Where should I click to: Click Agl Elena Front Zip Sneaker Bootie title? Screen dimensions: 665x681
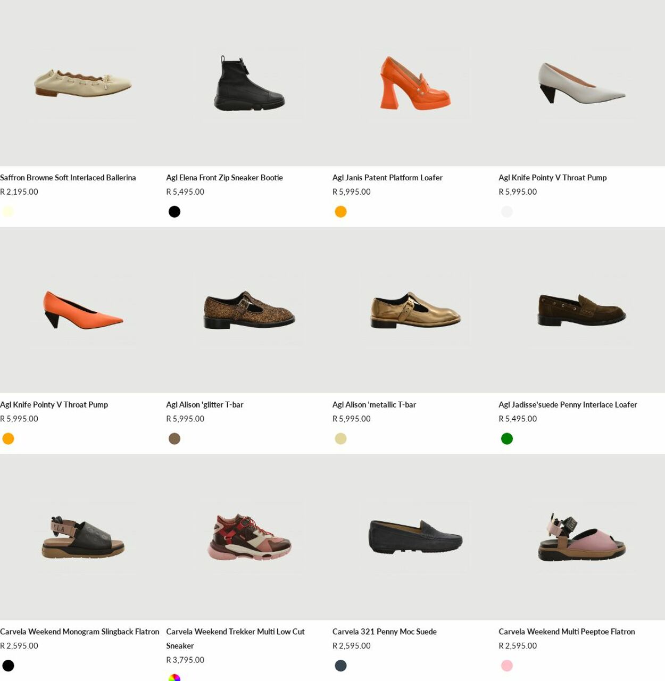tap(225, 178)
